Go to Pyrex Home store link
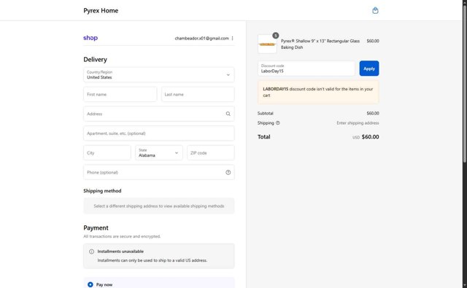 (101, 10)
